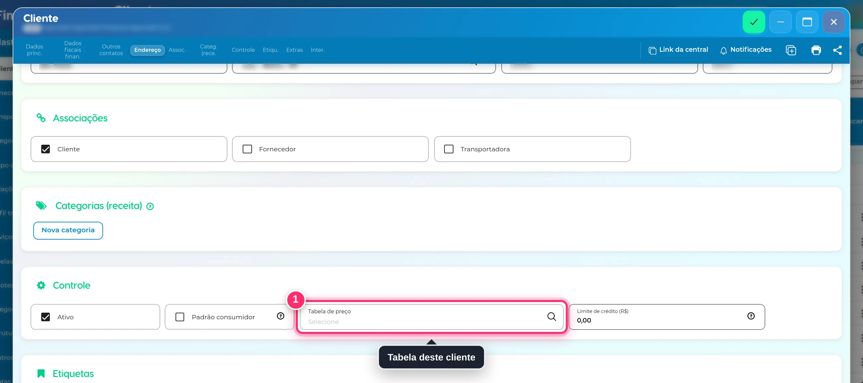Enable the Transportadora checkbox
The width and height of the screenshot is (863, 383).
(x=448, y=149)
